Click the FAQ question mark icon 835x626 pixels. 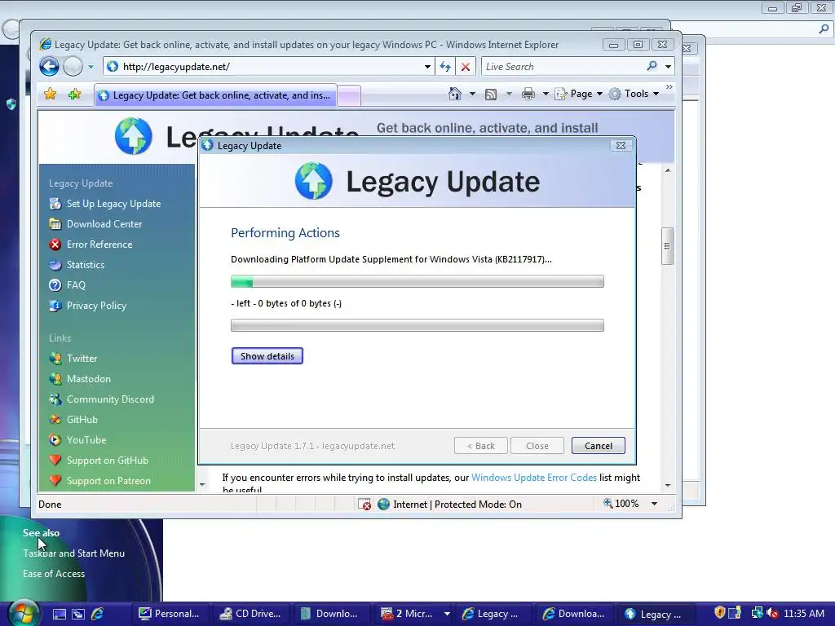(x=55, y=284)
